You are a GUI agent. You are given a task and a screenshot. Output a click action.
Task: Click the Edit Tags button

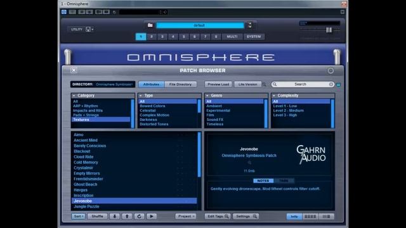[218, 216]
